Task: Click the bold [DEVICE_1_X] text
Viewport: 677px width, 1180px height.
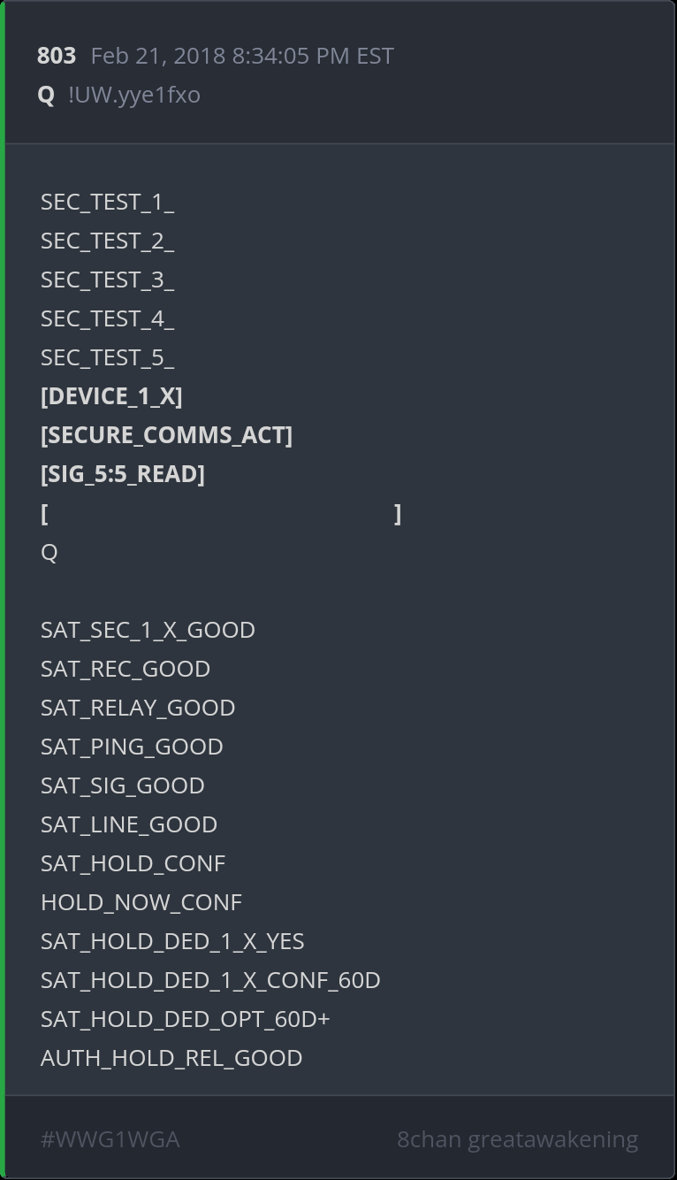Action: (x=111, y=396)
